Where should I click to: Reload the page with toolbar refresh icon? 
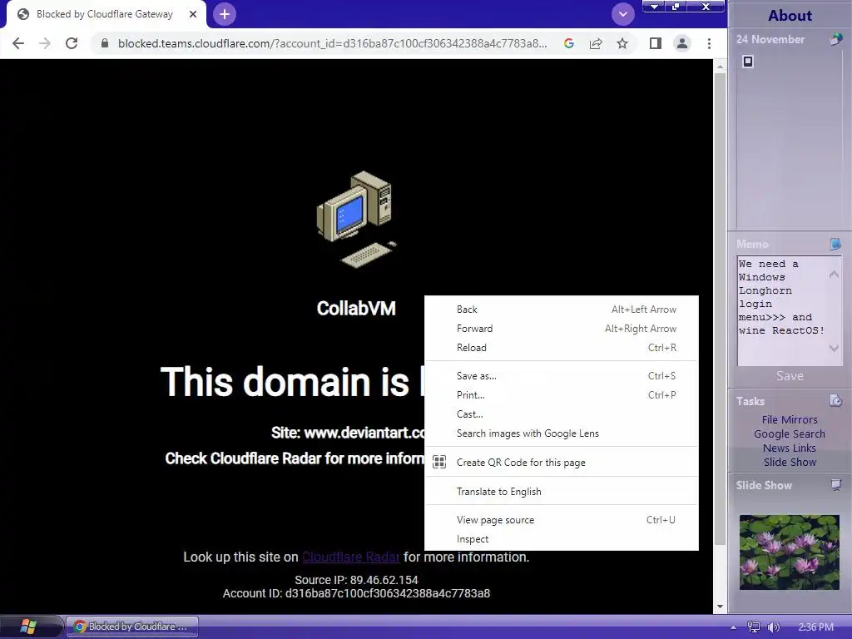(72, 43)
